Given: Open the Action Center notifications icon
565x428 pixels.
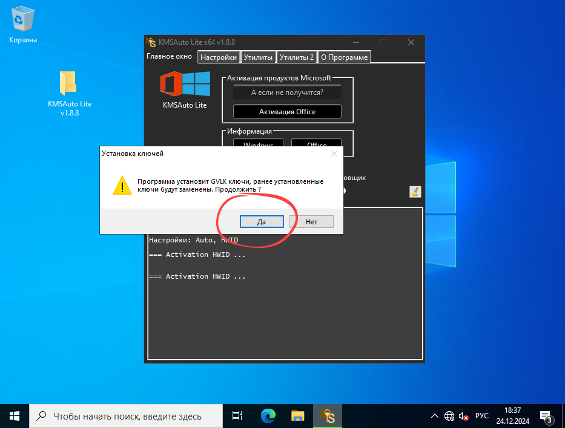Looking at the screenshot, I should [x=547, y=416].
